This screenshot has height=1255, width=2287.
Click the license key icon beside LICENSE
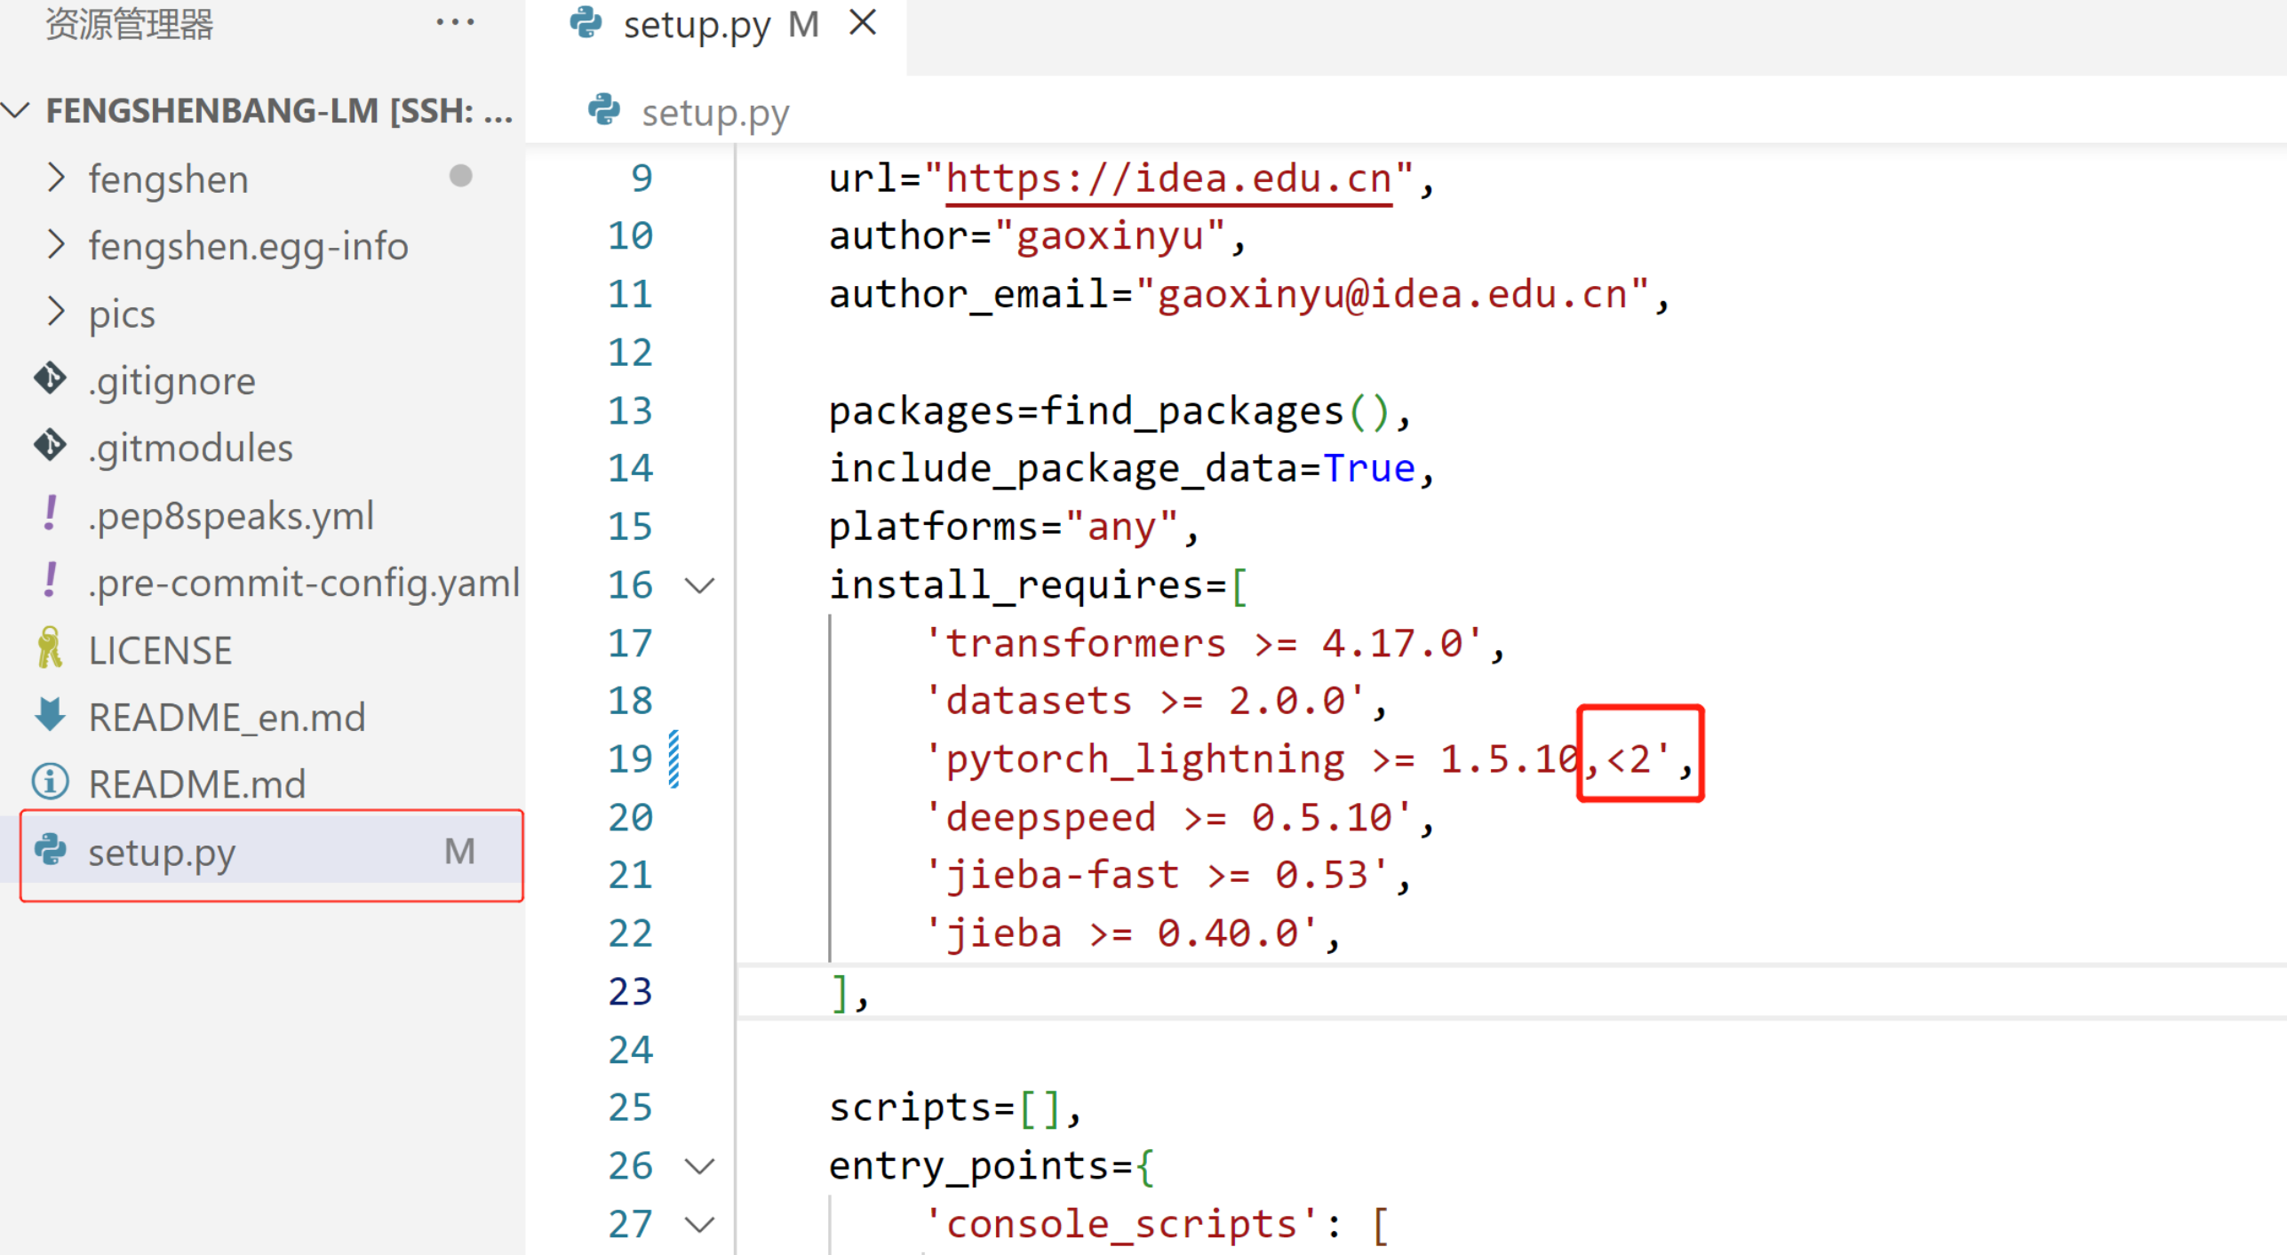tap(50, 648)
